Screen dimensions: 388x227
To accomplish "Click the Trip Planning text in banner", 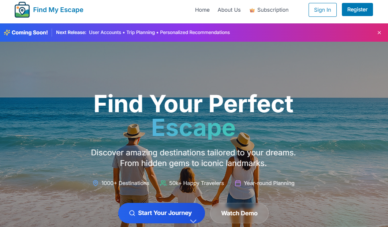I will pyautogui.click(x=141, y=33).
